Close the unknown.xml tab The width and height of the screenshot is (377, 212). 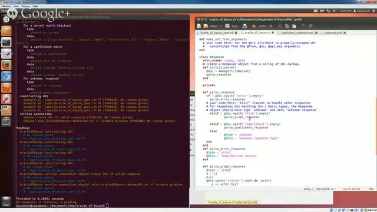(345, 33)
